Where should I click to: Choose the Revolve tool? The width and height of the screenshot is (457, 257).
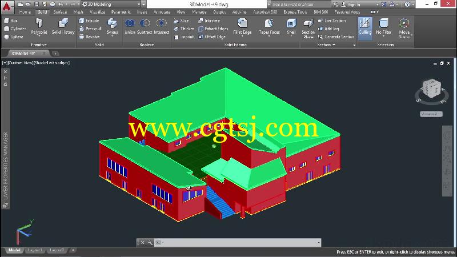tap(90, 37)
